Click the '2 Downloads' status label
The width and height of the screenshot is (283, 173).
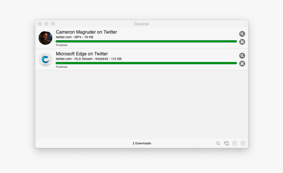tap(142, 143)
